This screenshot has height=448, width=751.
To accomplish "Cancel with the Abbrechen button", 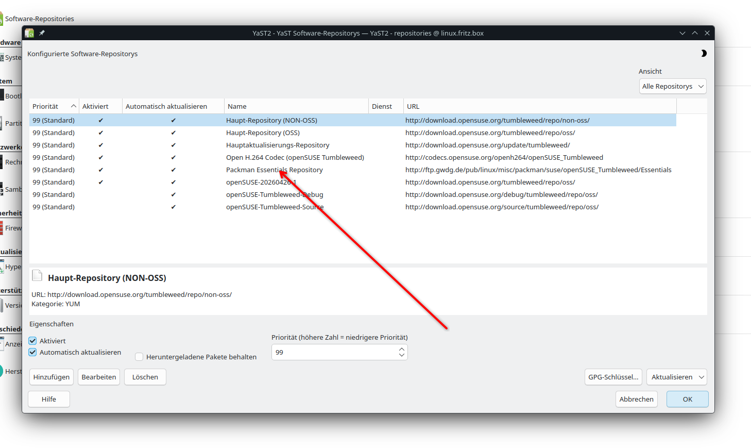I will coord(637,399).
